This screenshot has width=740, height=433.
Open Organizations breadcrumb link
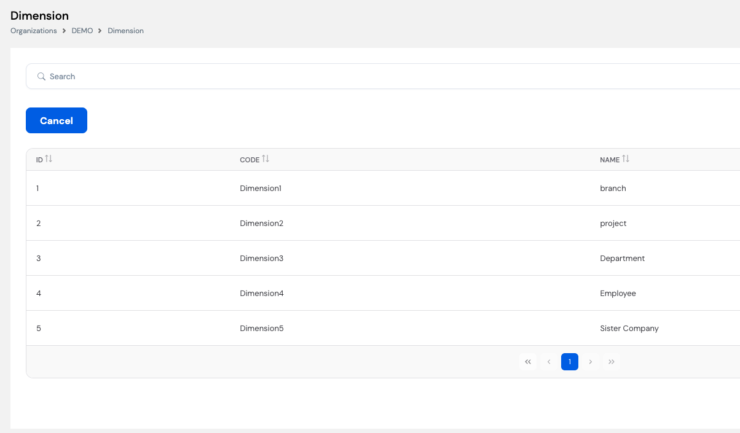pyautogui.click(x=34, y=31)
